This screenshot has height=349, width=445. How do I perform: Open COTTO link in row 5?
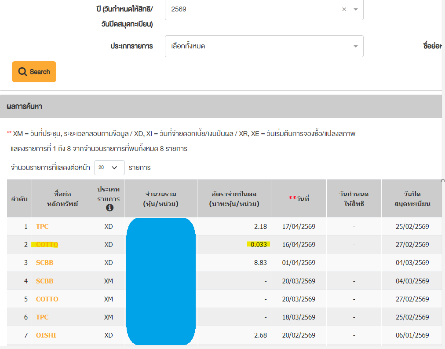tap(47, 299)
